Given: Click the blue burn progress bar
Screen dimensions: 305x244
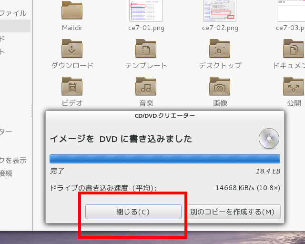Looking at the screenshot, I should pos(164,159).
